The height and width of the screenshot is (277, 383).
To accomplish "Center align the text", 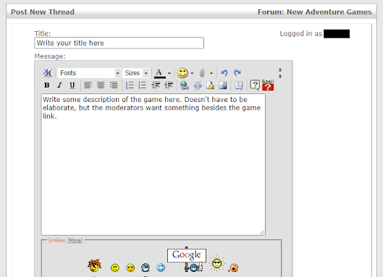I will point(101,85).
